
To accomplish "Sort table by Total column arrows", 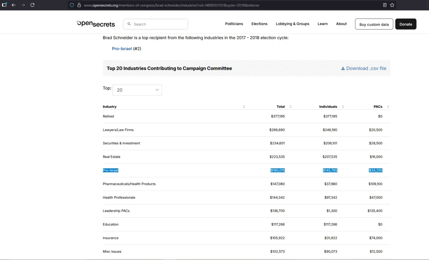I will point(290,107).
